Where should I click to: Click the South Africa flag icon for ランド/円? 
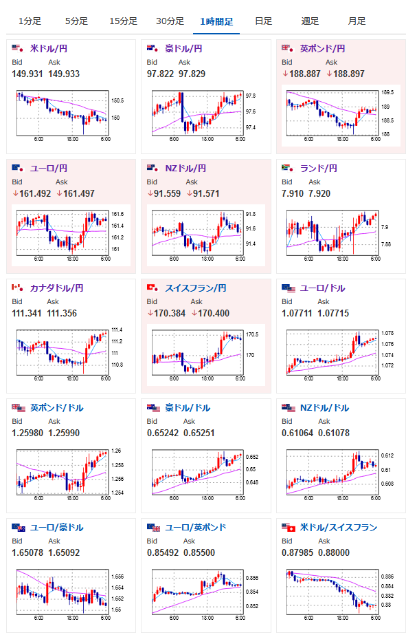pos(288,168)
